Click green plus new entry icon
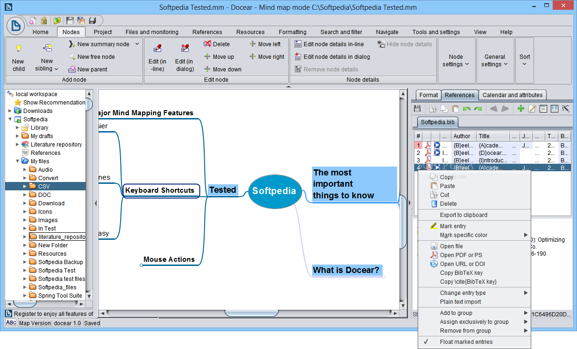Image resolution: width=577 pixels, height=349 pixels. tap(521, 108)
